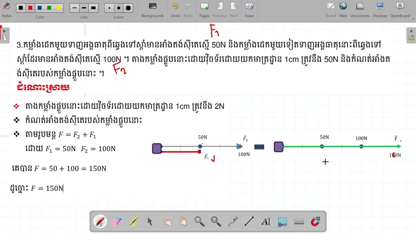Go to the Previous page

coord(220,10)
